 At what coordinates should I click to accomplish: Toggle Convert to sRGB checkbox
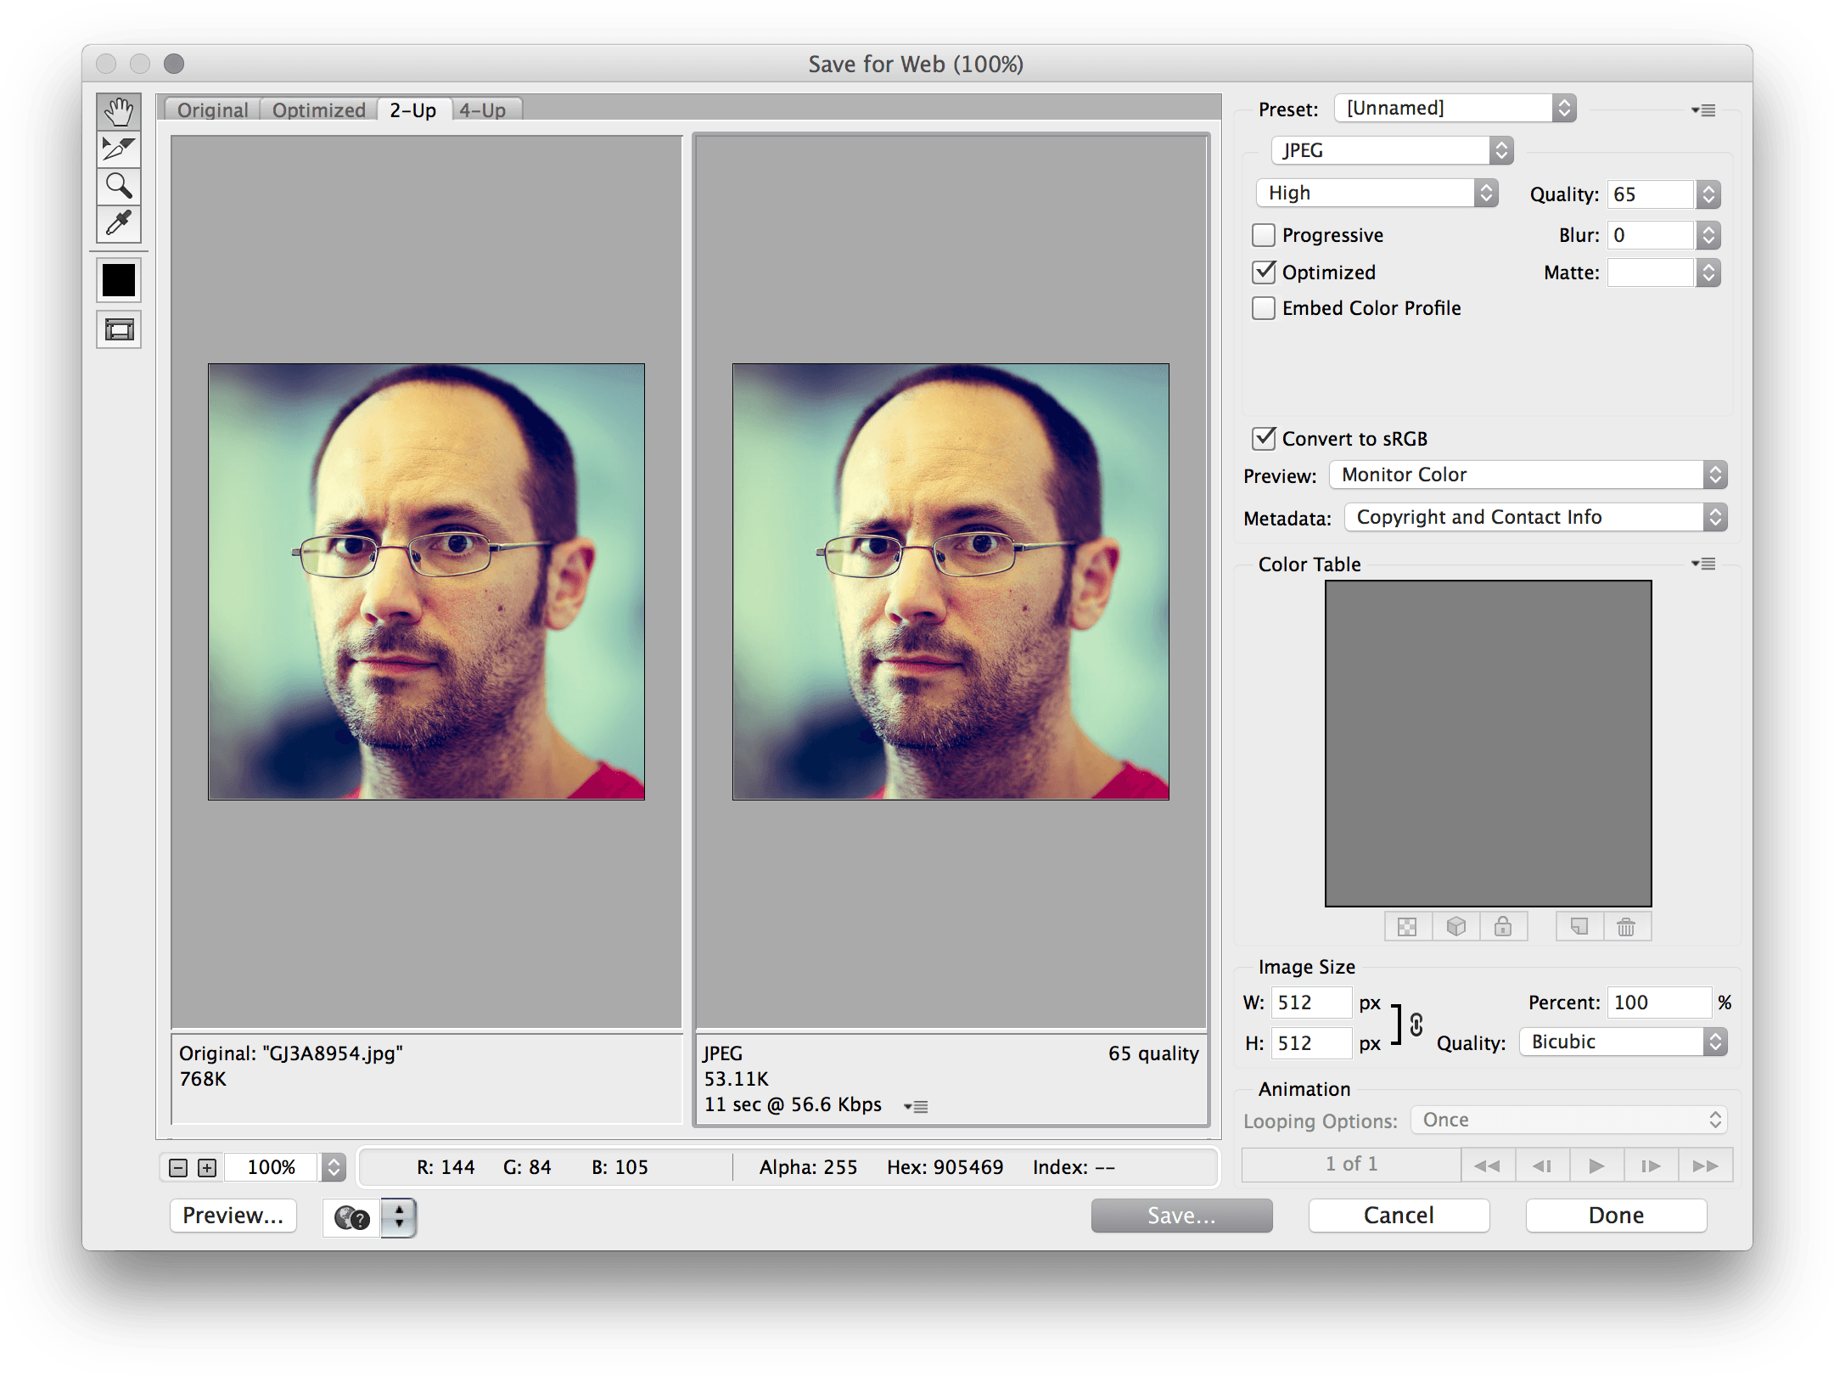[x=1264, y=439]
